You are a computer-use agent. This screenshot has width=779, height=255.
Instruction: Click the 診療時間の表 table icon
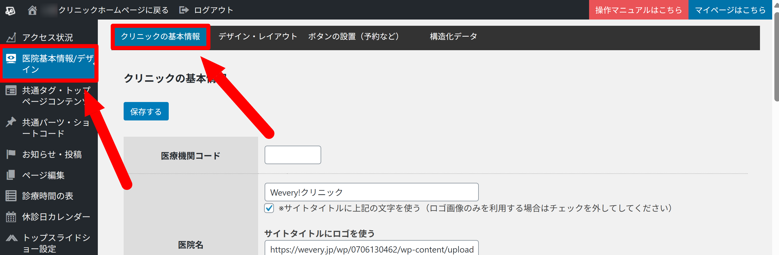11,196
